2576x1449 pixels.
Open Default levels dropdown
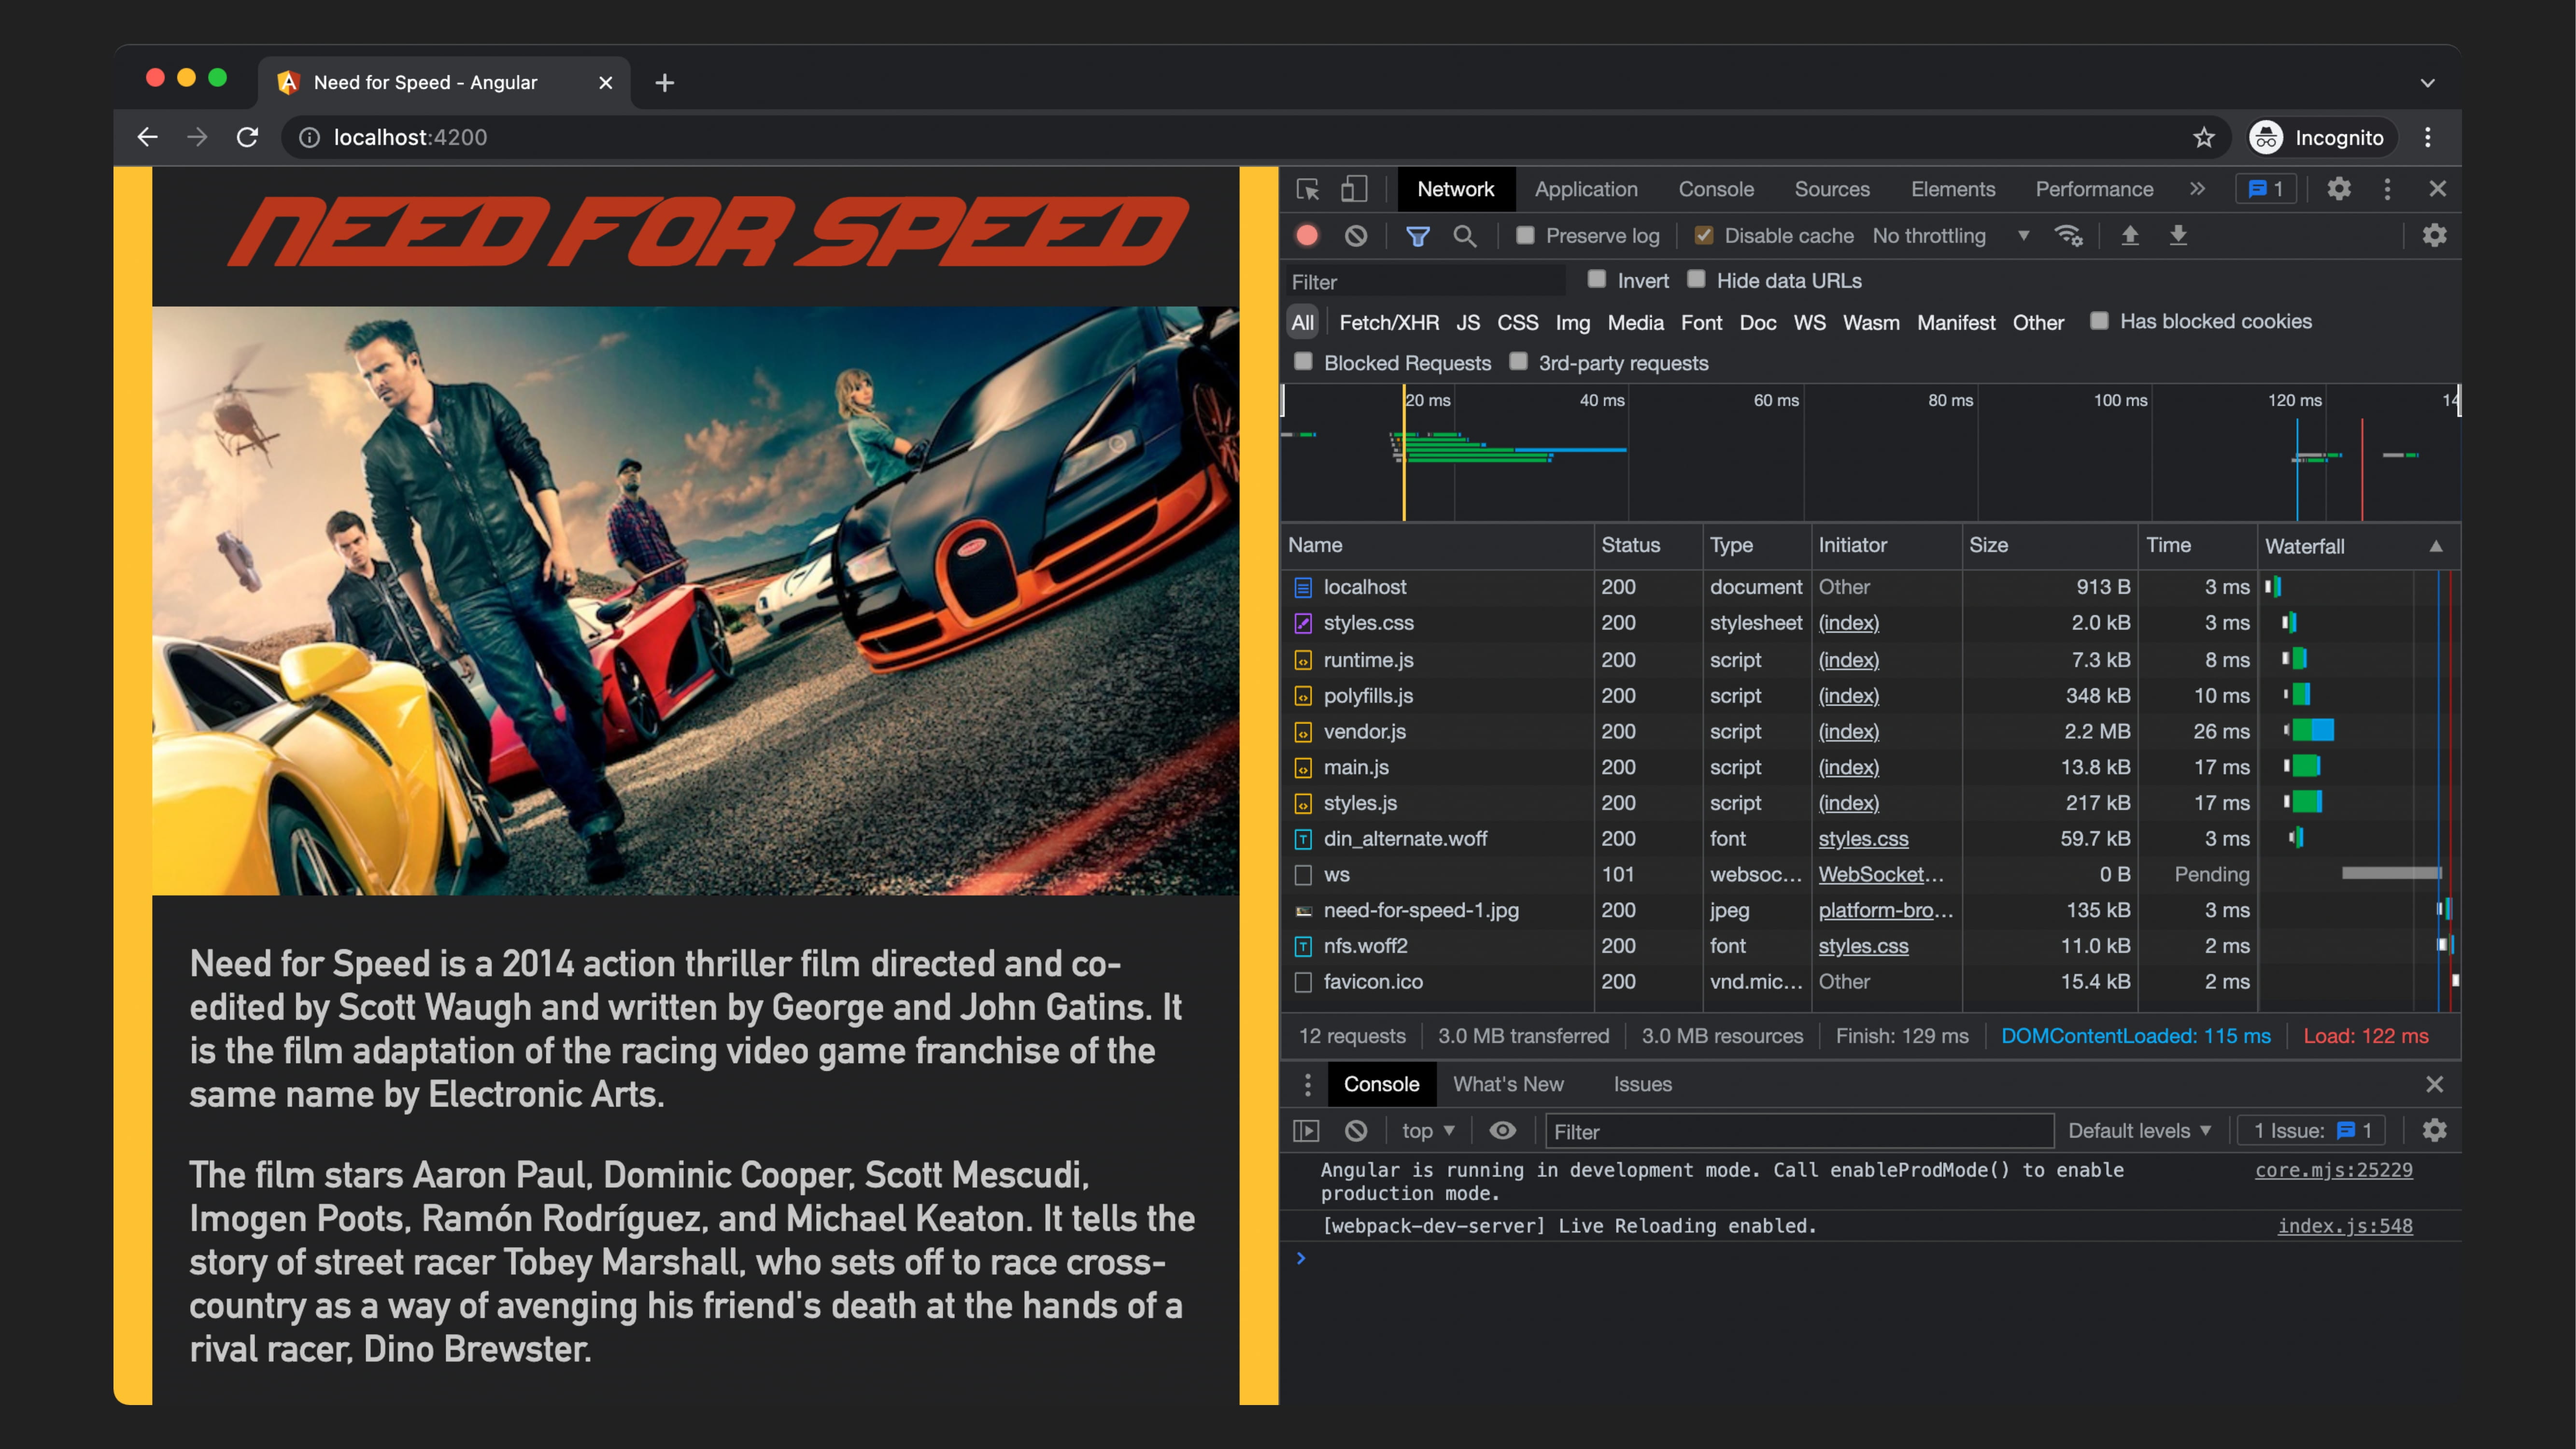pyautogui.click(x=2139, y=1131)
